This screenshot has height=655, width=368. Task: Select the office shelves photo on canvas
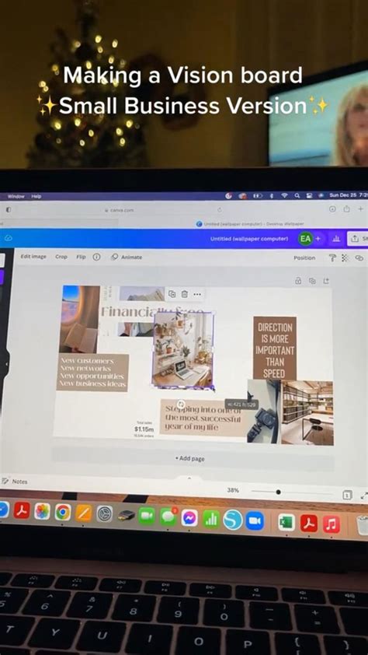click(307, 412)
